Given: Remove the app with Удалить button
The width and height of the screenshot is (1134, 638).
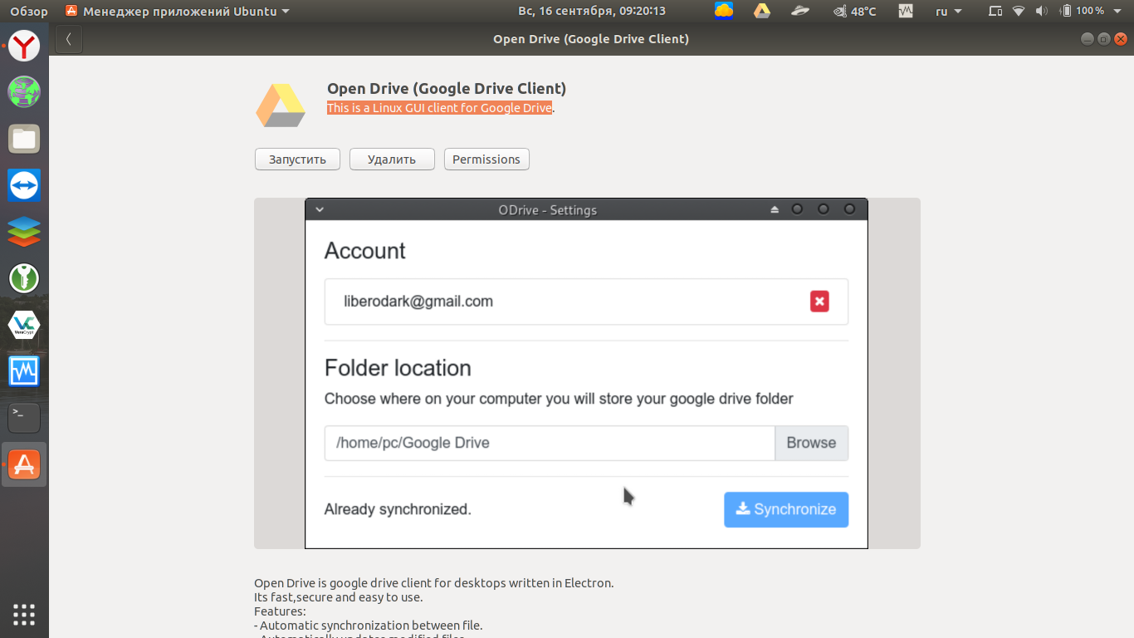Looking at the screenshot, I should tap(392, 159).
